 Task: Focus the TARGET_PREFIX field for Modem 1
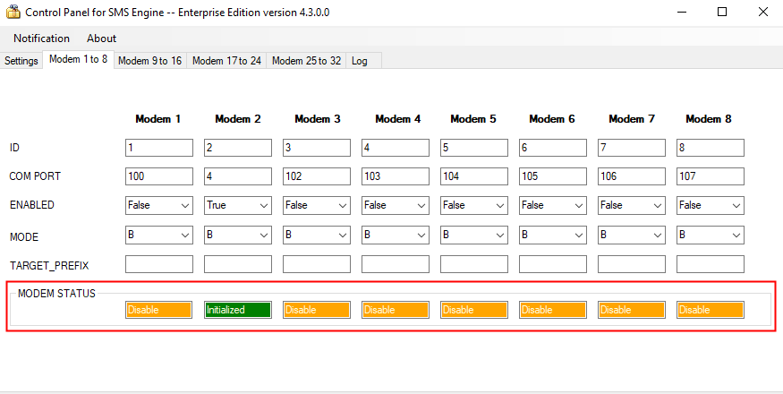tap(159, 265)
